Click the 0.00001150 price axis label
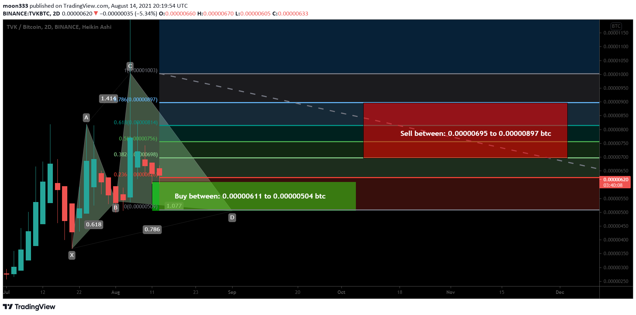 point(616,33)
